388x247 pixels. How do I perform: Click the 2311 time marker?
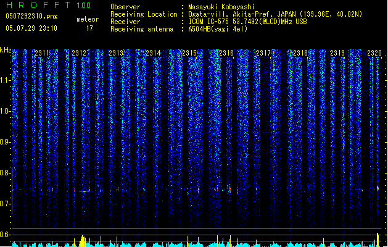[x=42, y=53]
